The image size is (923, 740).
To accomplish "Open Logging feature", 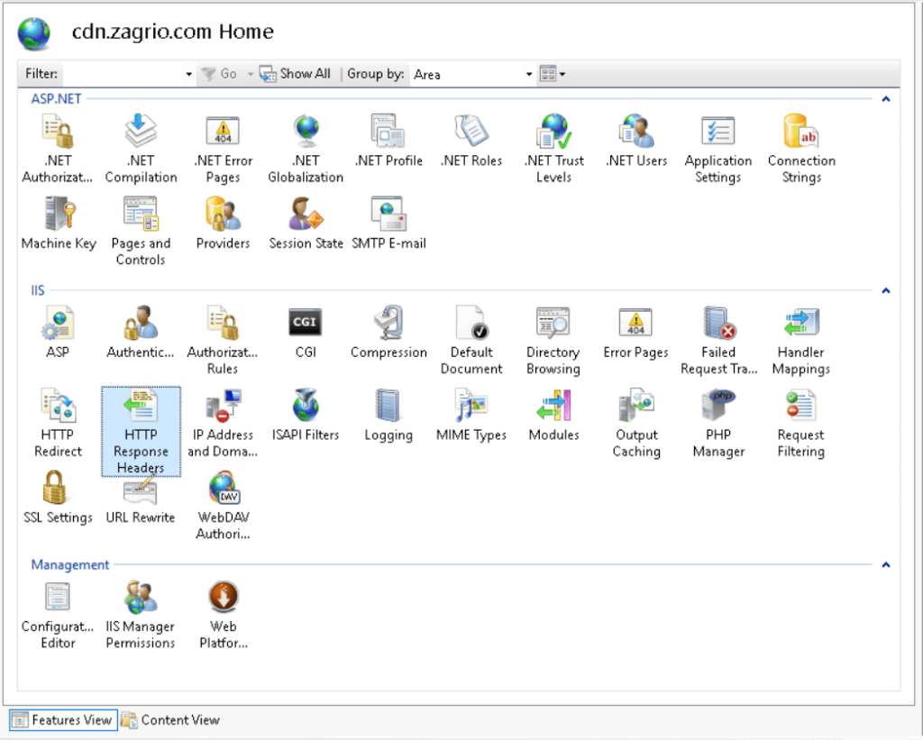I will point(388,415).
